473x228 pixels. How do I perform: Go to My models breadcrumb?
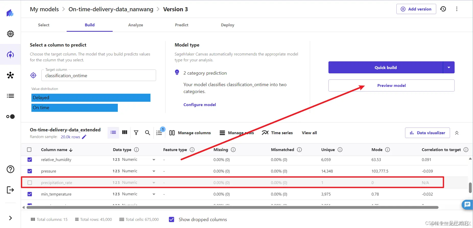(44, 9)
